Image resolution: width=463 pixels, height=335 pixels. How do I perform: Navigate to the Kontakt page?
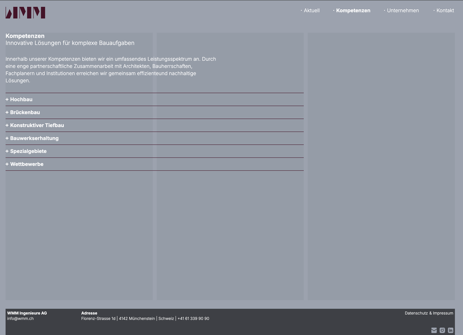click(445, 10)
